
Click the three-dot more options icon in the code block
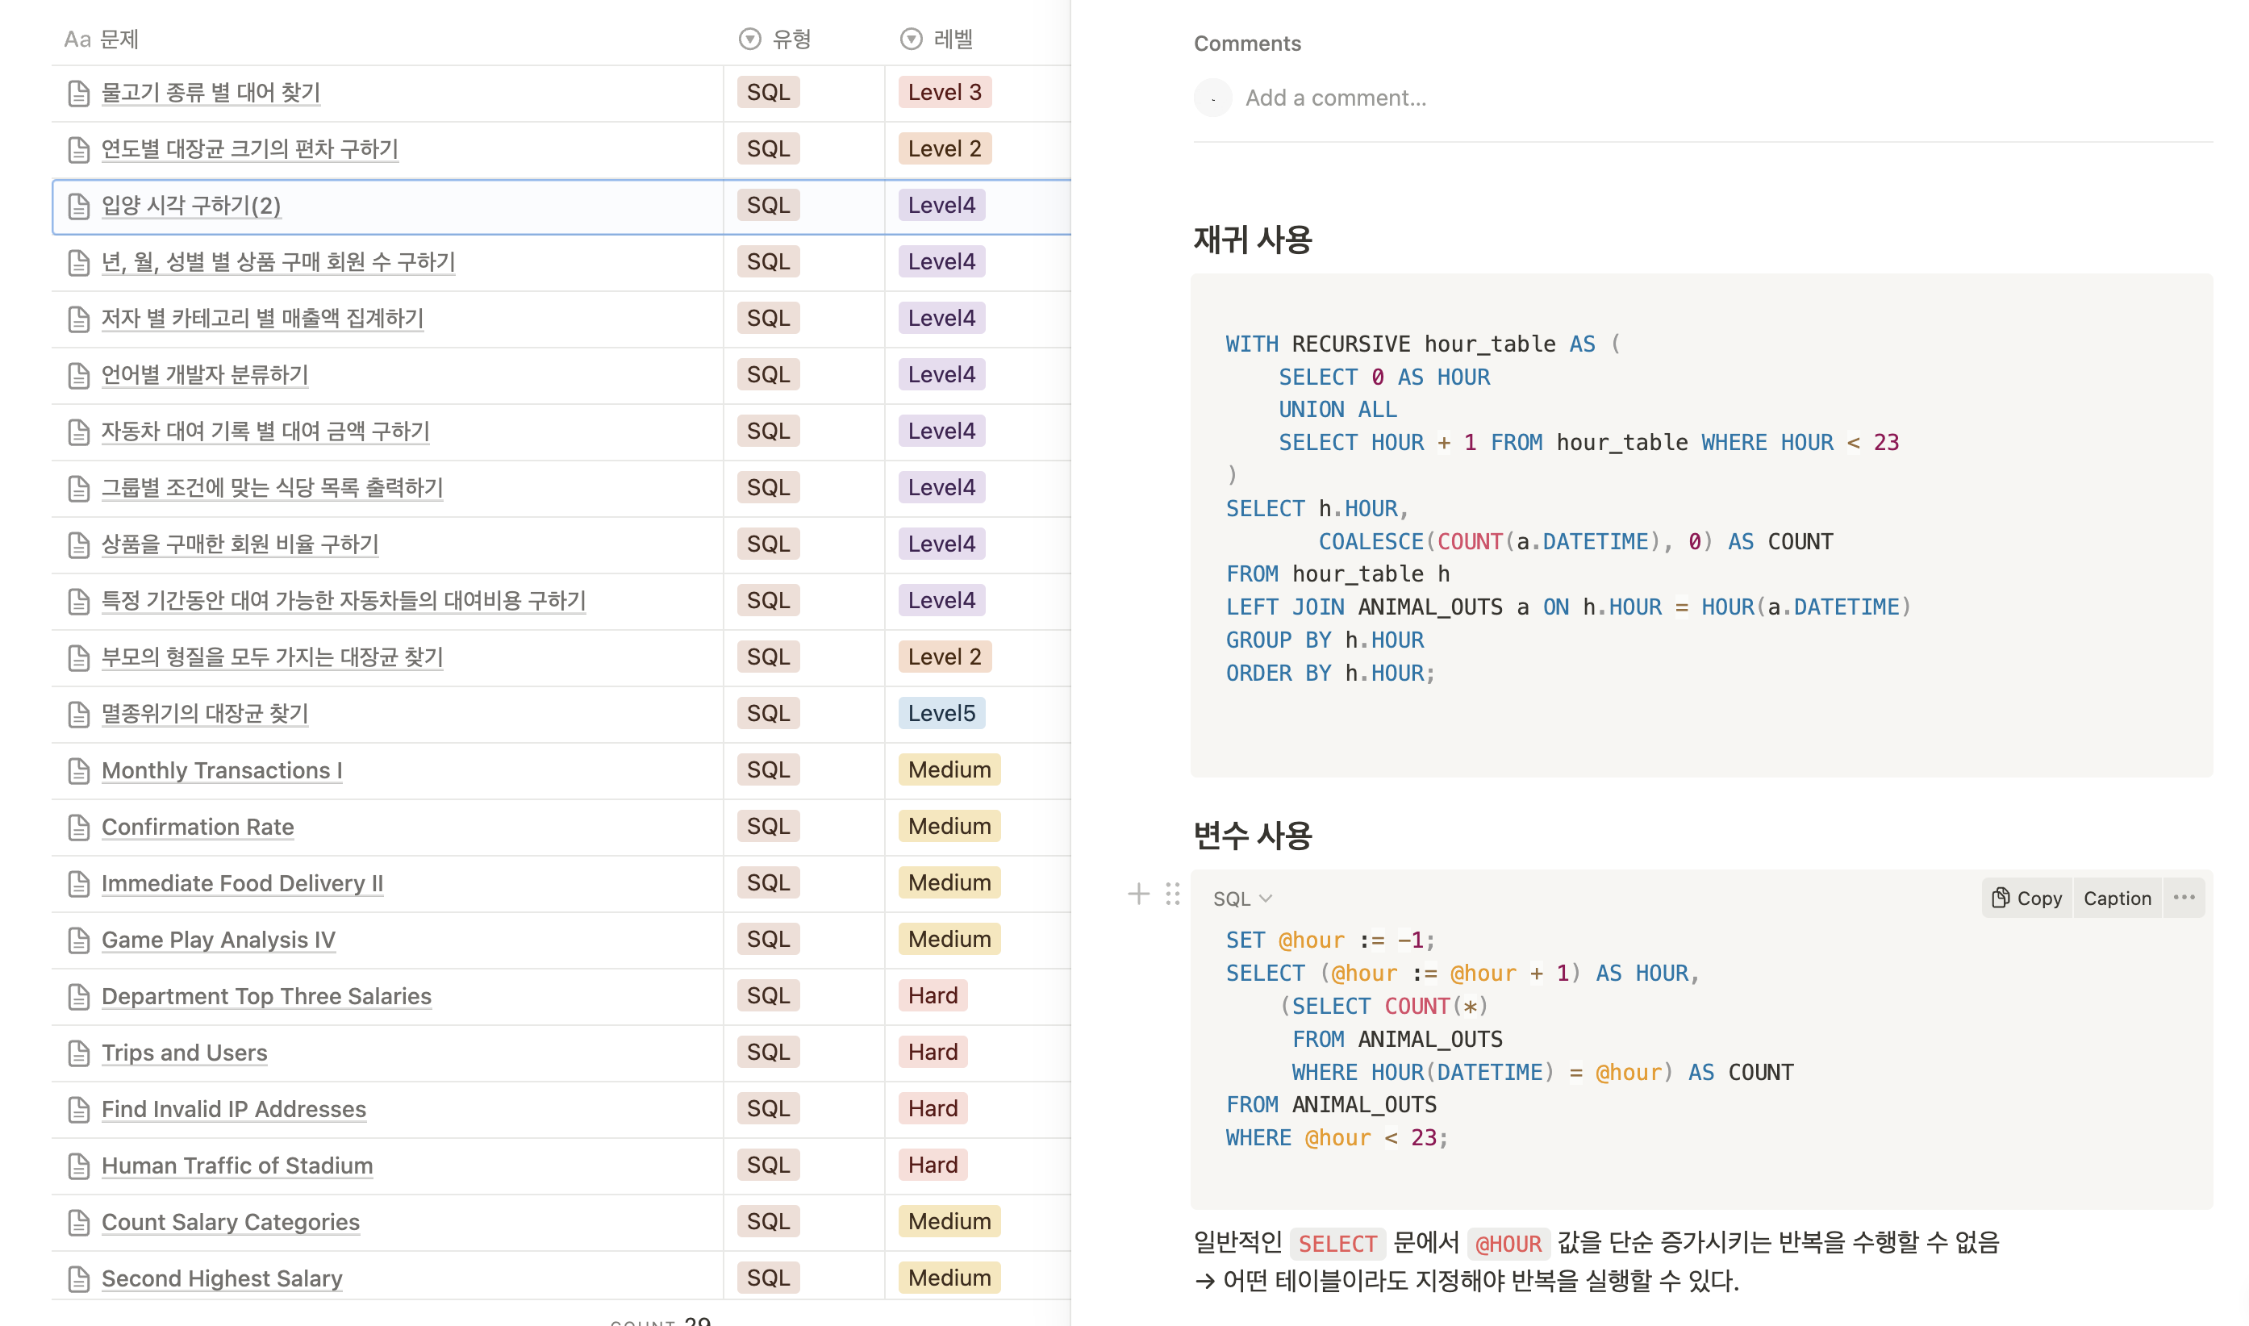point(2184,897)
